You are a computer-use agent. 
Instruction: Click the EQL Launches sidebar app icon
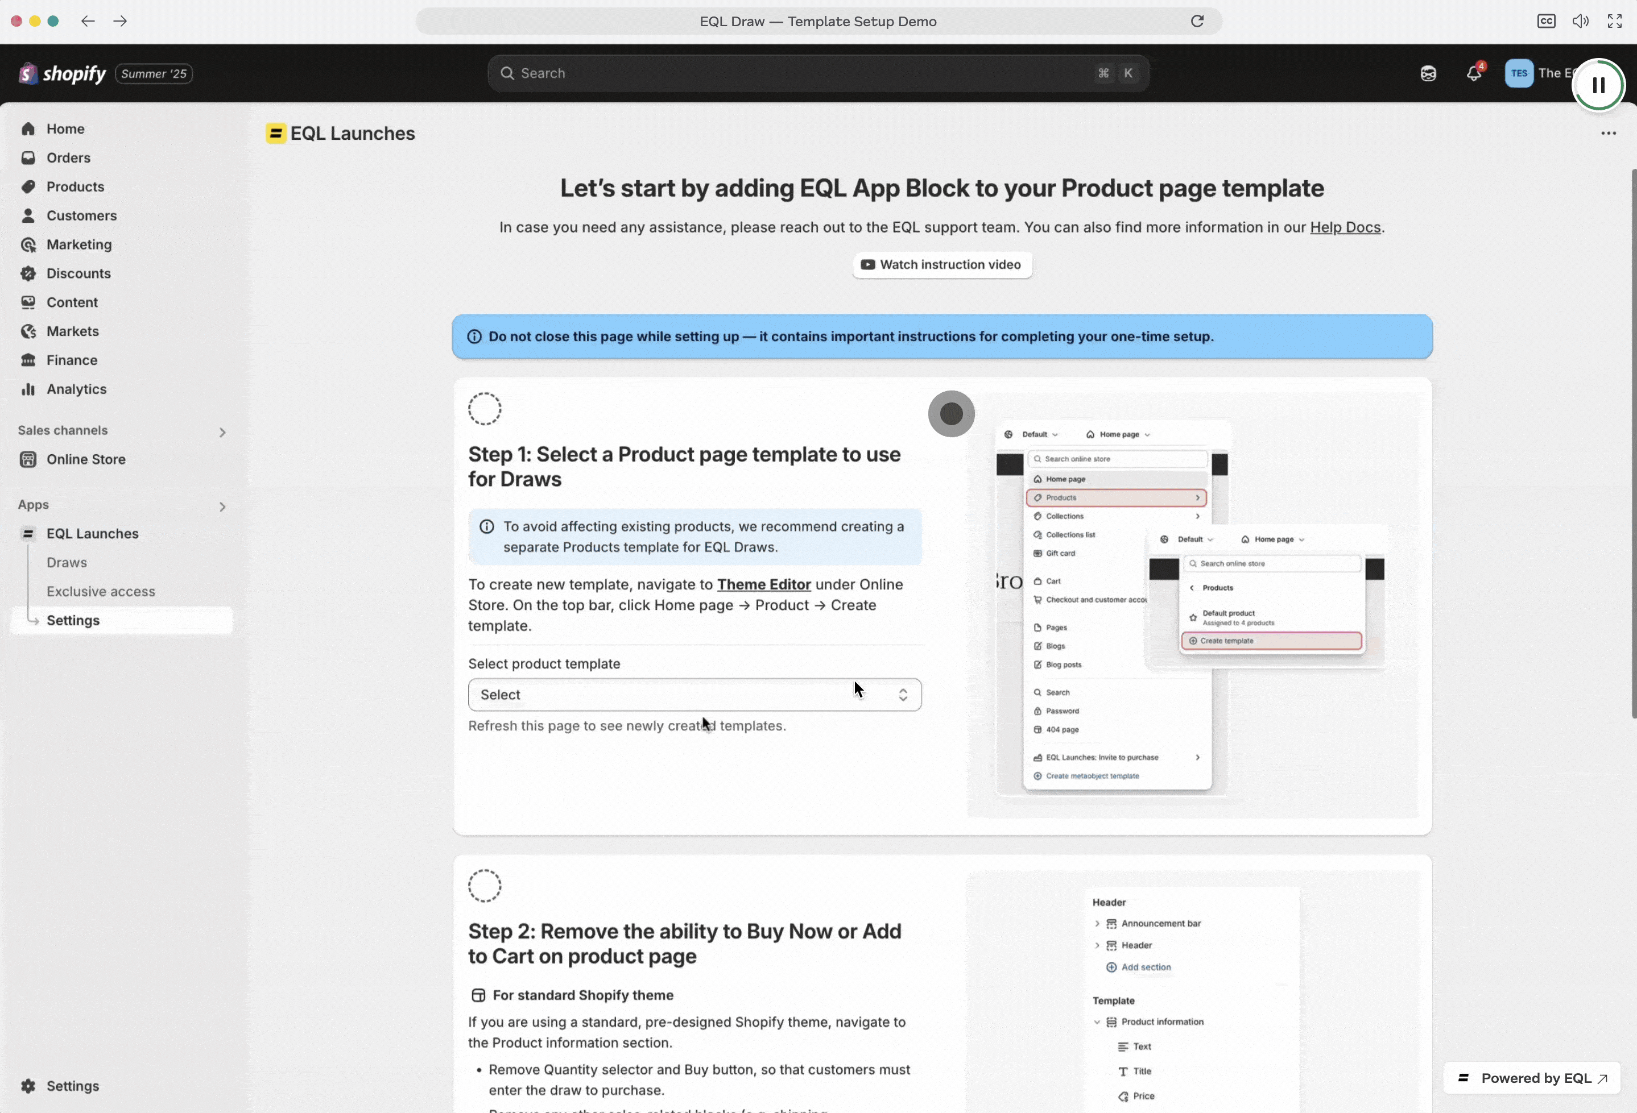[28, 534]
